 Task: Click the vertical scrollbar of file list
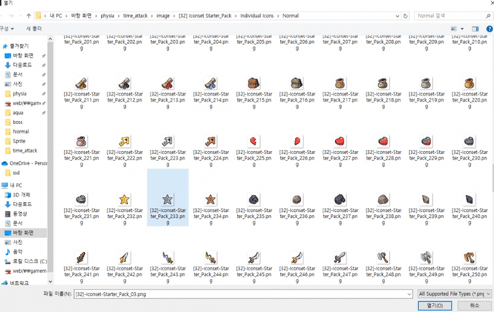click(x=490, y=154)
